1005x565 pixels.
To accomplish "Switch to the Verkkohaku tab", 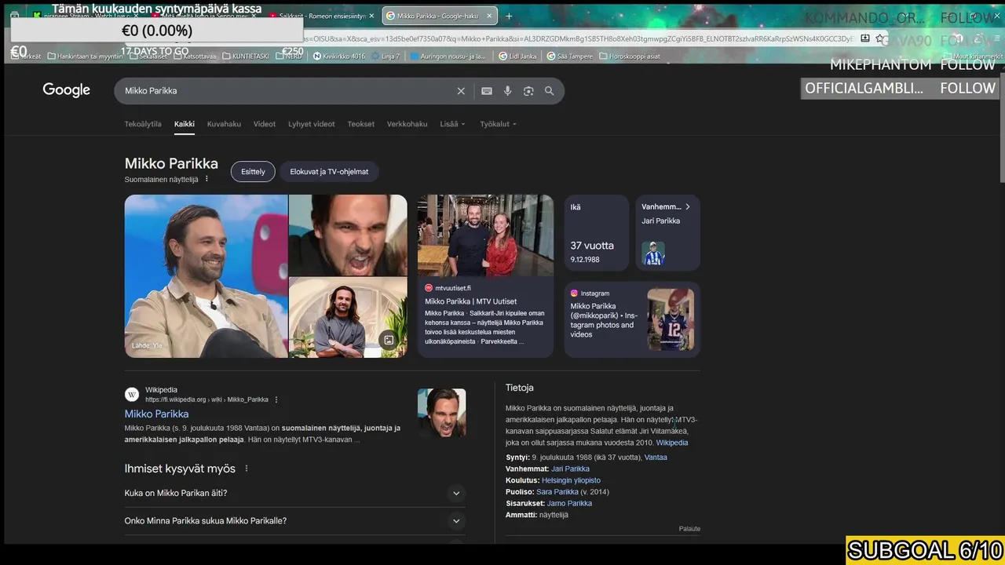I will (x=407, y=124).
